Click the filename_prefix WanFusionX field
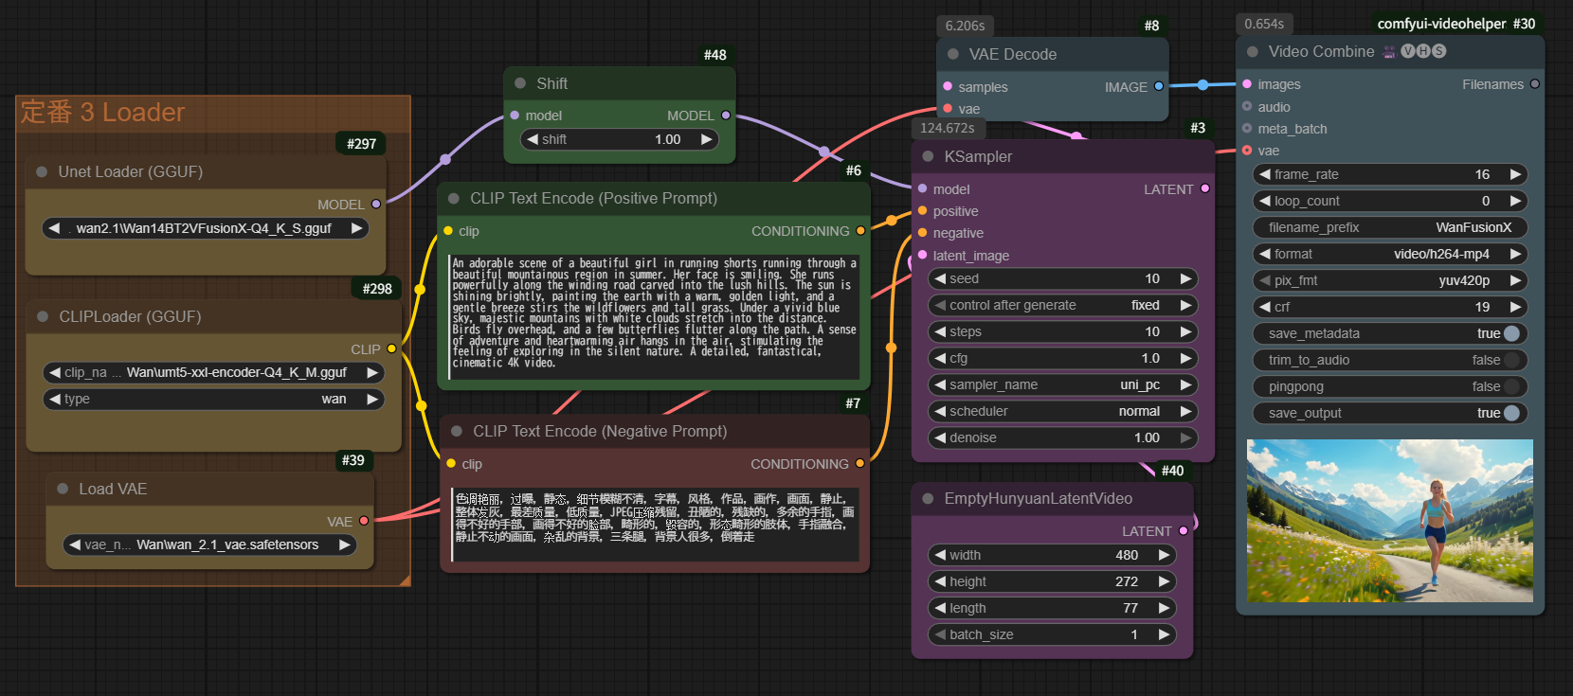 [x=1390, y=227]
